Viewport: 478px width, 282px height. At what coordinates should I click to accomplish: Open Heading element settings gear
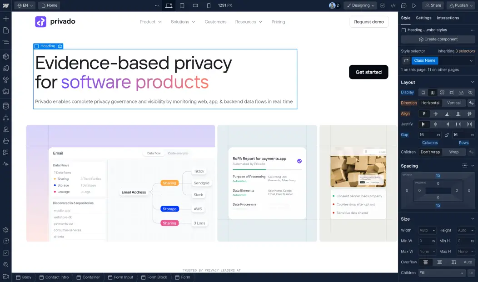[x=60, y=46]
